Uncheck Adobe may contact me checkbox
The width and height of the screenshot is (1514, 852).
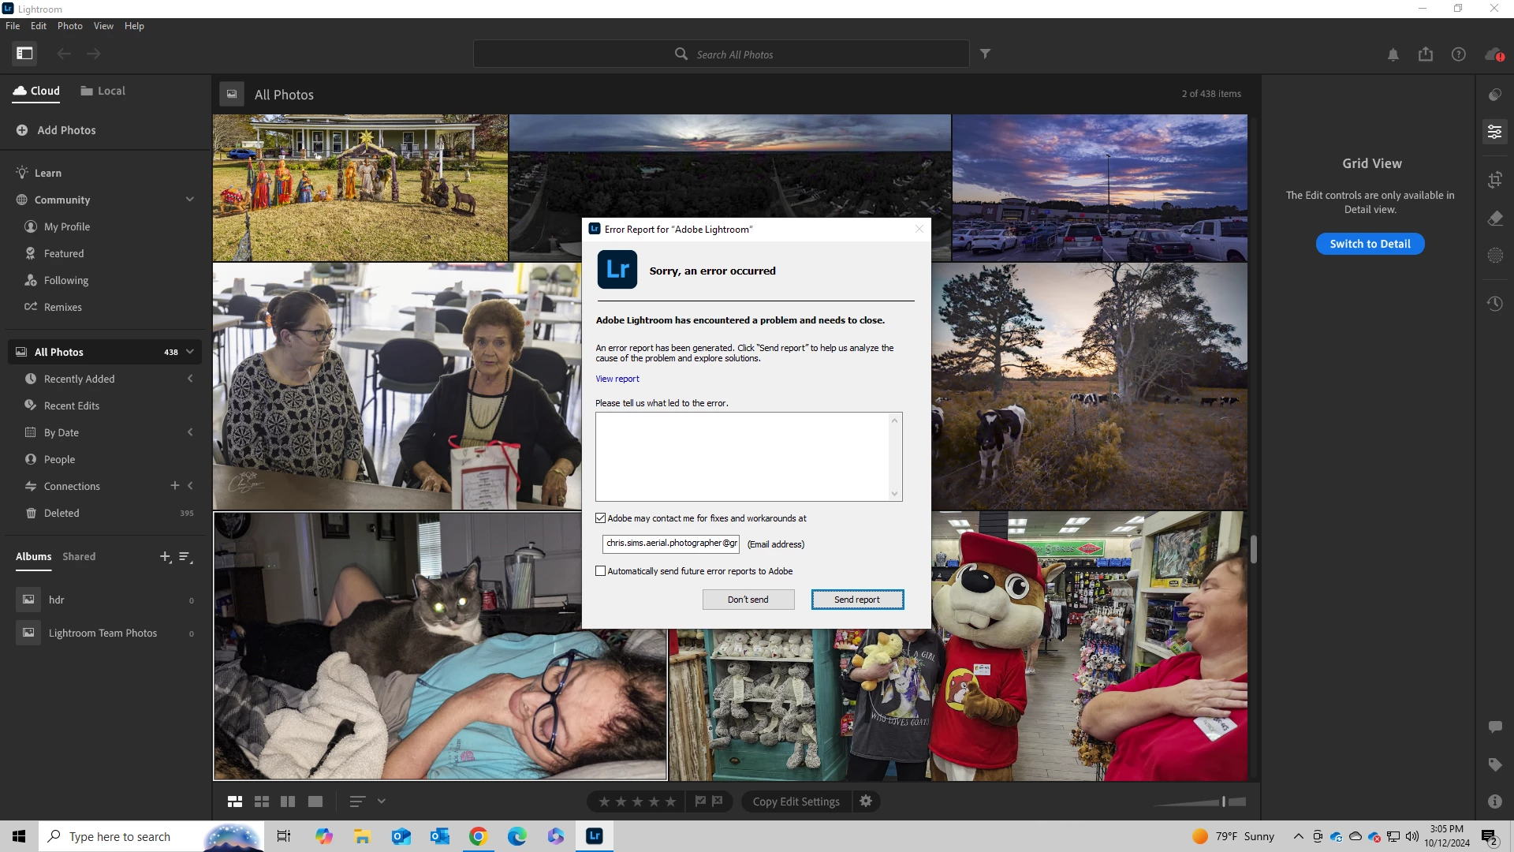(x=601, y=518)
